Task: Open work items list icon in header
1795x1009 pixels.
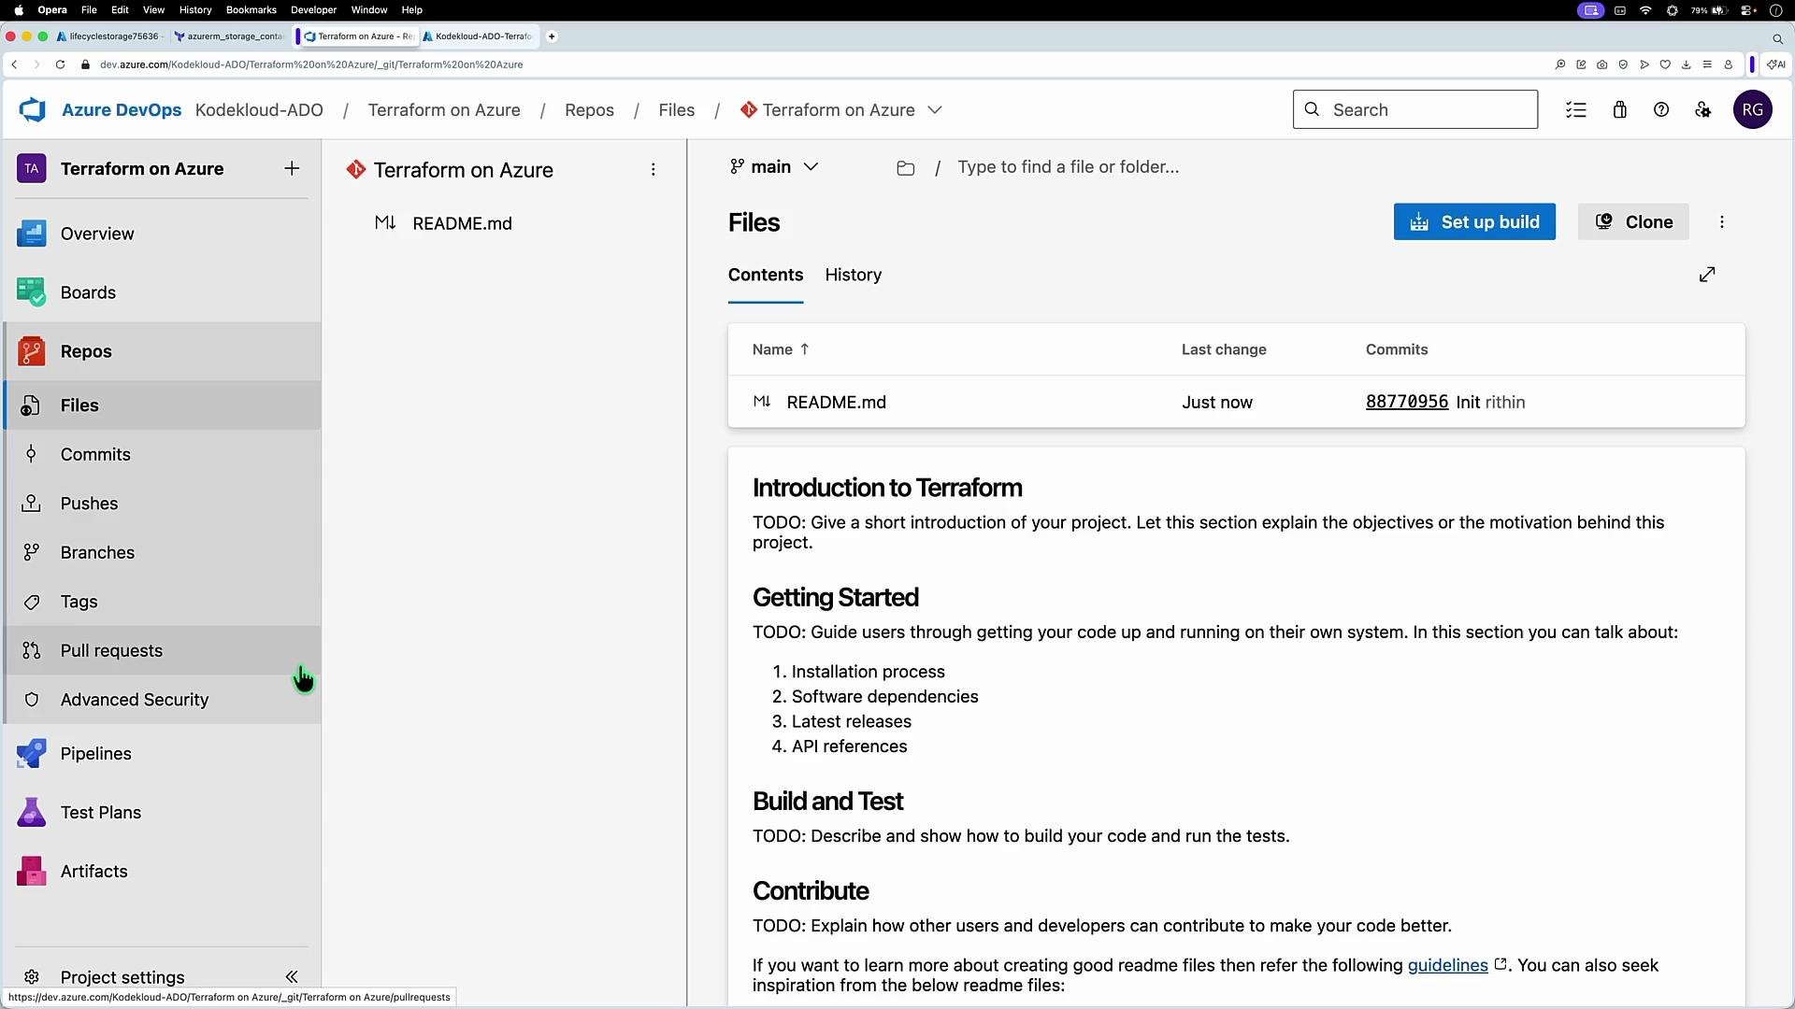Action: coord(1576,110)
